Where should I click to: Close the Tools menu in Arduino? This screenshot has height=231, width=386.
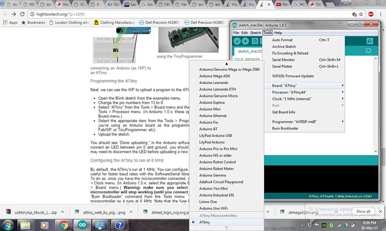[268, 33]
